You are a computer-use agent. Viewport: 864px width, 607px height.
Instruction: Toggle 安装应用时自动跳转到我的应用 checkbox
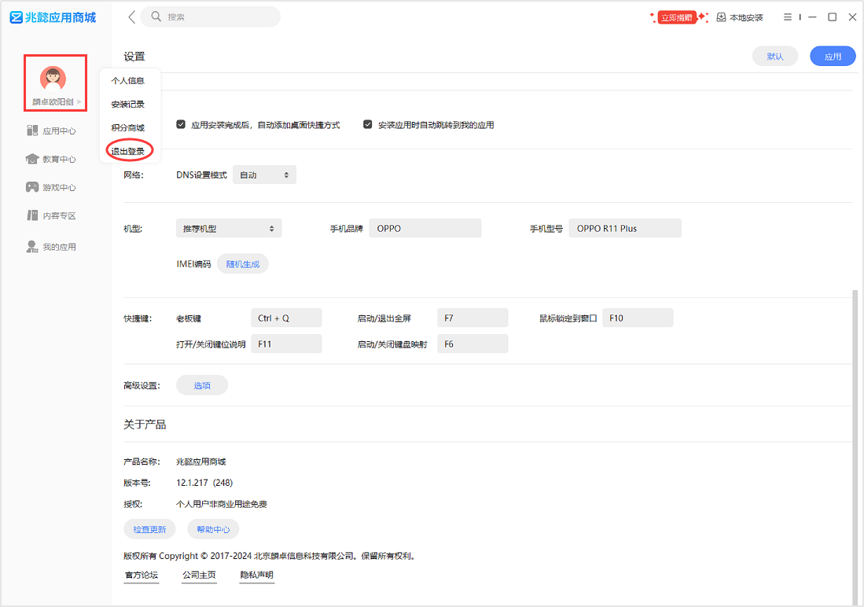coord(367,124)
